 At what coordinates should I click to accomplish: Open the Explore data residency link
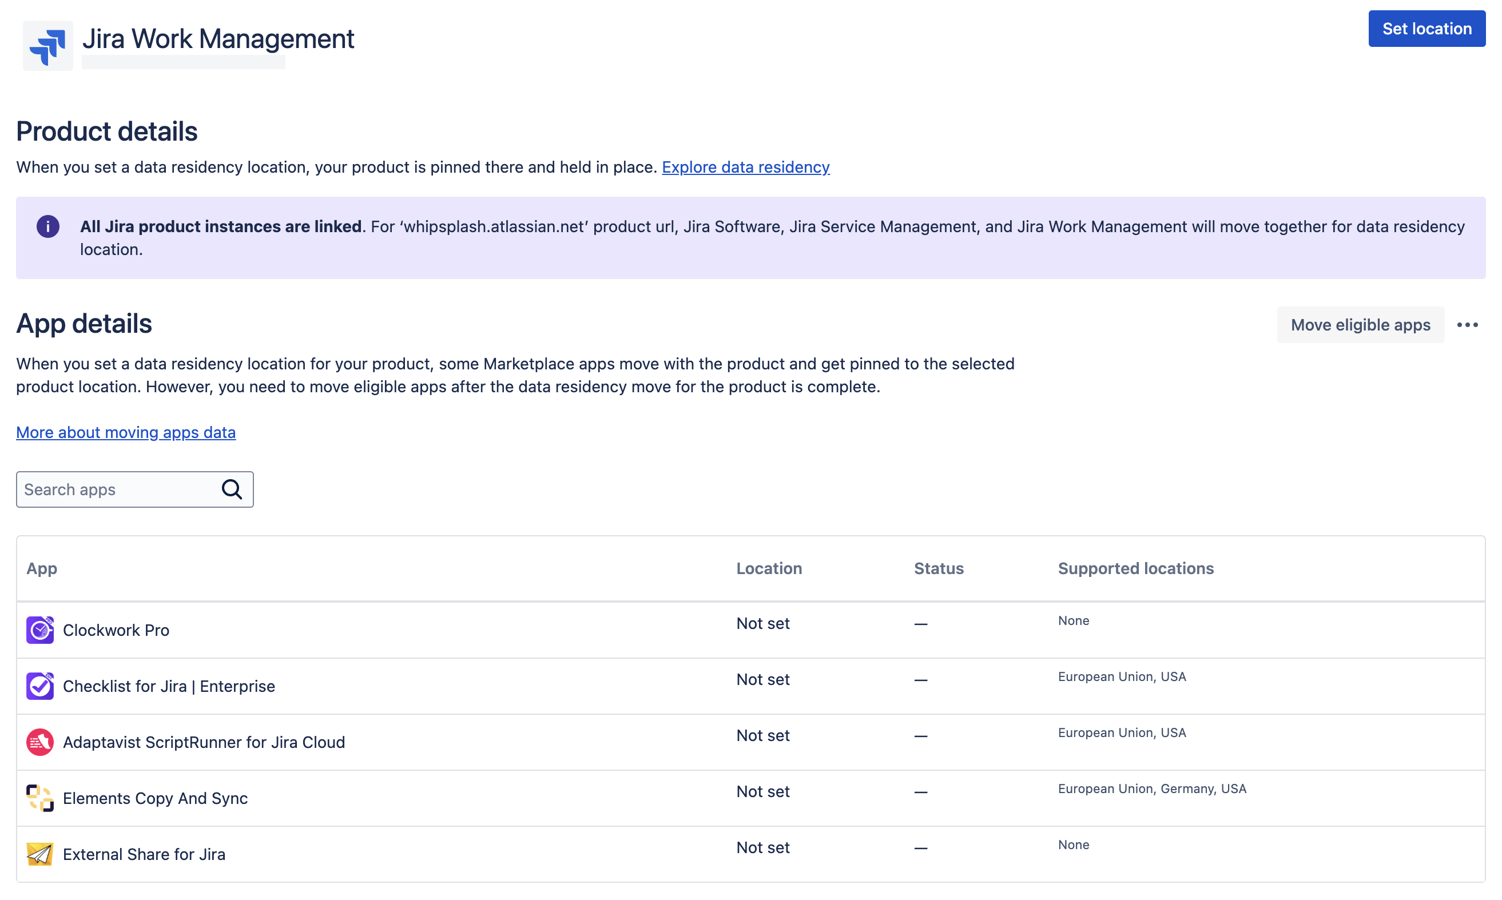745,167
